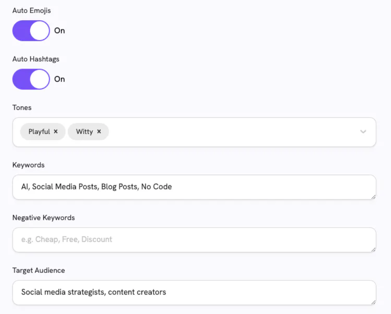Focus the Negative Keywords input box

coord(194,240)
